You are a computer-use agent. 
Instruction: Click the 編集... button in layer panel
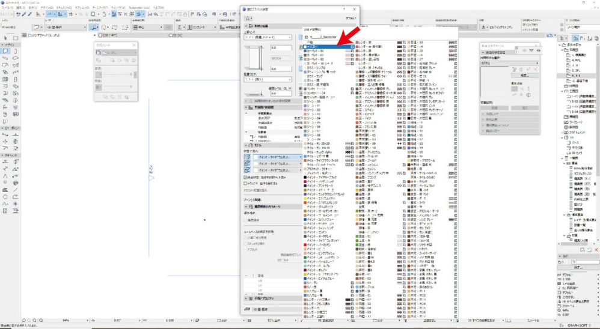[x=525, y=75]
